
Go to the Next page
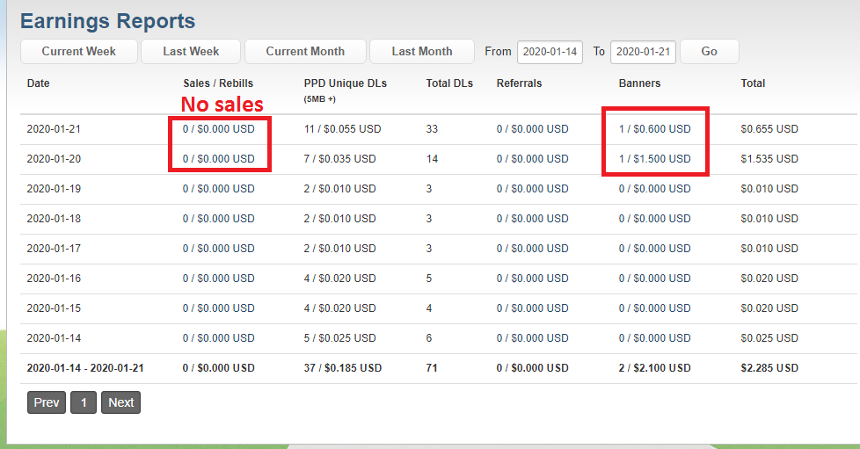[120, 402]
